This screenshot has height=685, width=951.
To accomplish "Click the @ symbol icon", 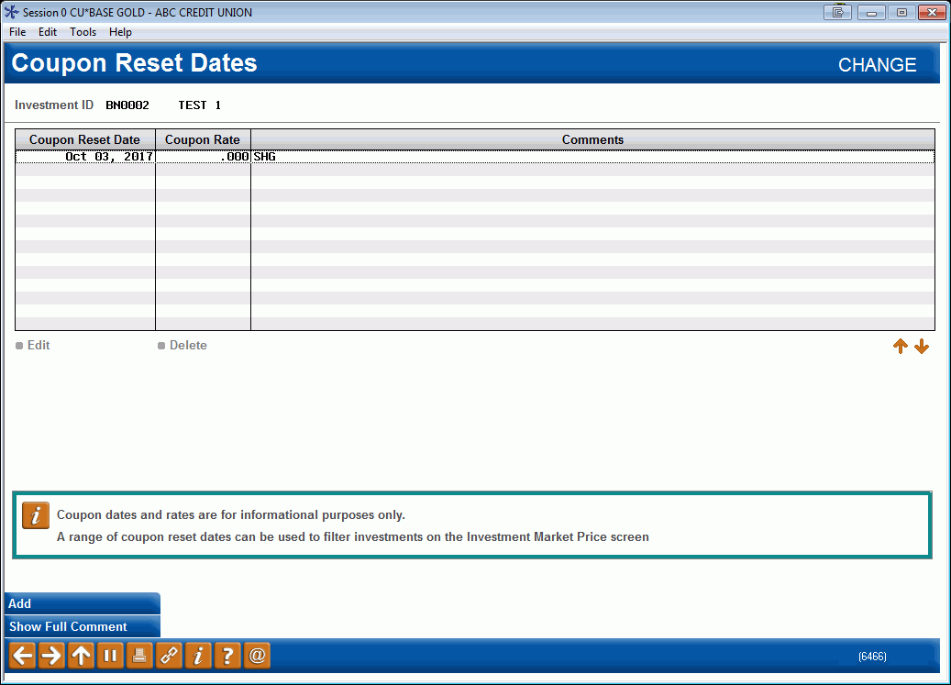I will pos(257,656).
